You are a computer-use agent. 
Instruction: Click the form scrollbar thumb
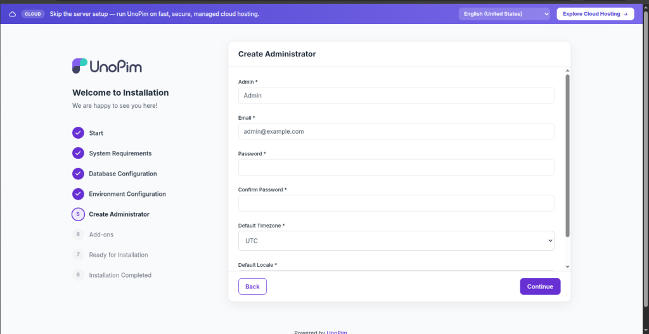[x=567, y=156]
